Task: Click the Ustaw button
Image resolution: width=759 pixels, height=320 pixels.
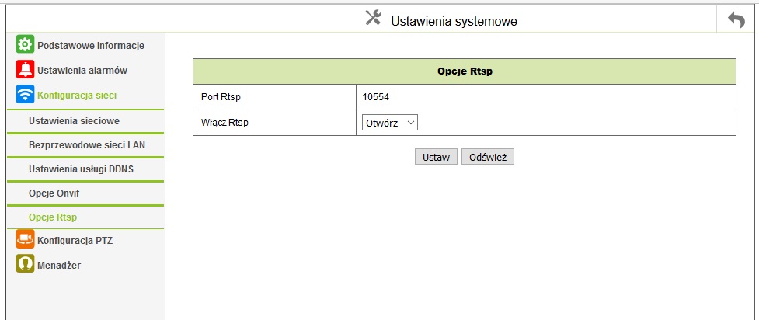Action: point(436,157)
